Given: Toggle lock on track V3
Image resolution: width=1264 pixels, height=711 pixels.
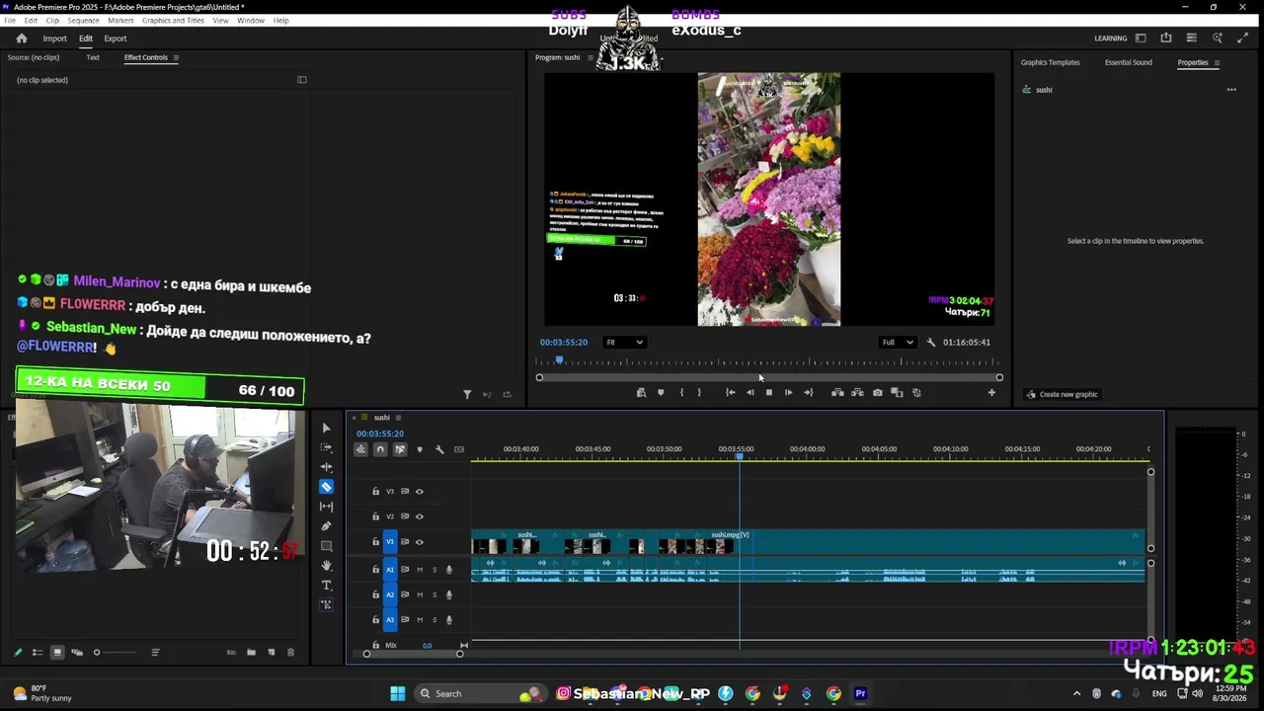Looking at the screenshot, I should pyautogui.click(x=375, y=492).
